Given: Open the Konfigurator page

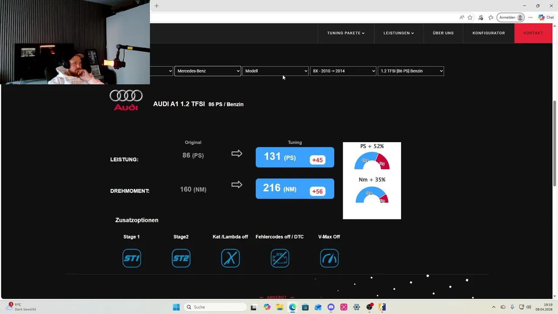Looking at the screenshot, I should click(489, 33).
